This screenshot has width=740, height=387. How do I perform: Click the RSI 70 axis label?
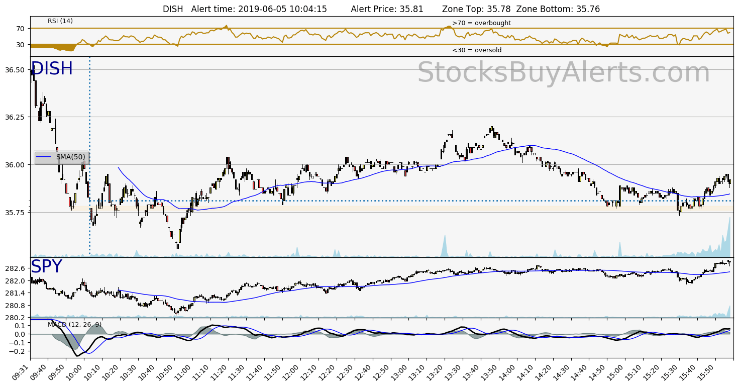coord(20,29)
